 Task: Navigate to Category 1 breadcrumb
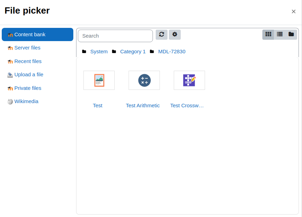tap(133, 52)
